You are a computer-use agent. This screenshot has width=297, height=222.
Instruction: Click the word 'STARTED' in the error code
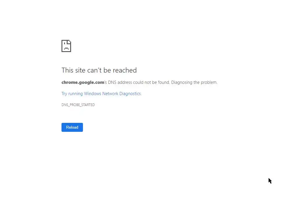[x=88, y=105]
